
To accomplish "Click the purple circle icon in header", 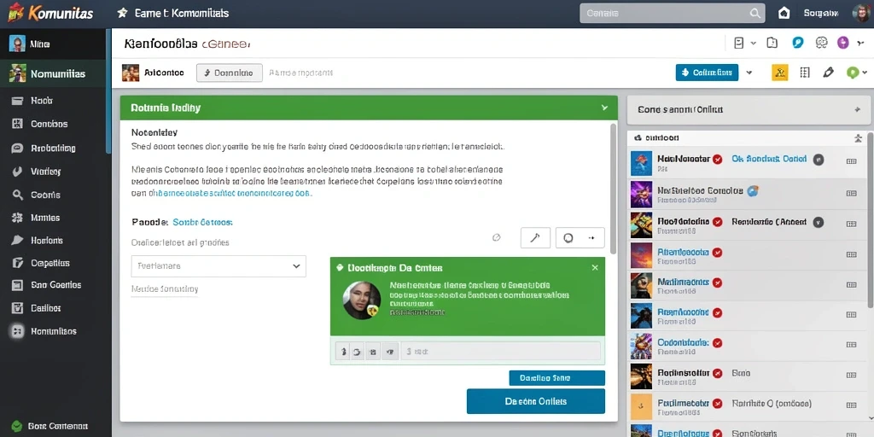I will click(842, 43).
